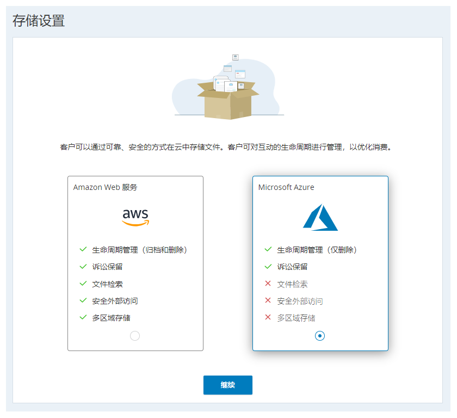Image resolution: width=457 pixels, height=418 pixels.
Task: Click the text 生命周期管理（归档和删除）
Action: pyautogui.click(x=140, y=250)
